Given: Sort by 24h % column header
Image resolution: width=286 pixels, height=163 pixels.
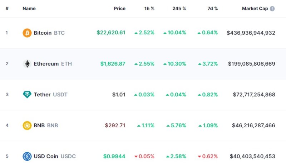Looking at the screenshot, I should click(x=179, y=9).
